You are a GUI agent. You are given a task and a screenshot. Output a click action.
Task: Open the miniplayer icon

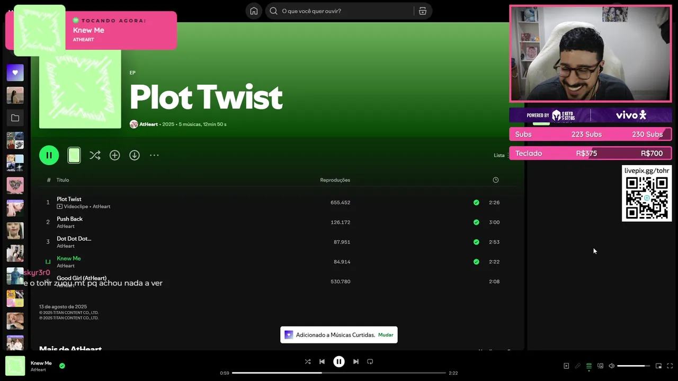click(x=659, y=366)
